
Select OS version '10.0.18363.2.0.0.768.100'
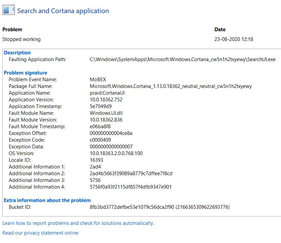(116, 153)
